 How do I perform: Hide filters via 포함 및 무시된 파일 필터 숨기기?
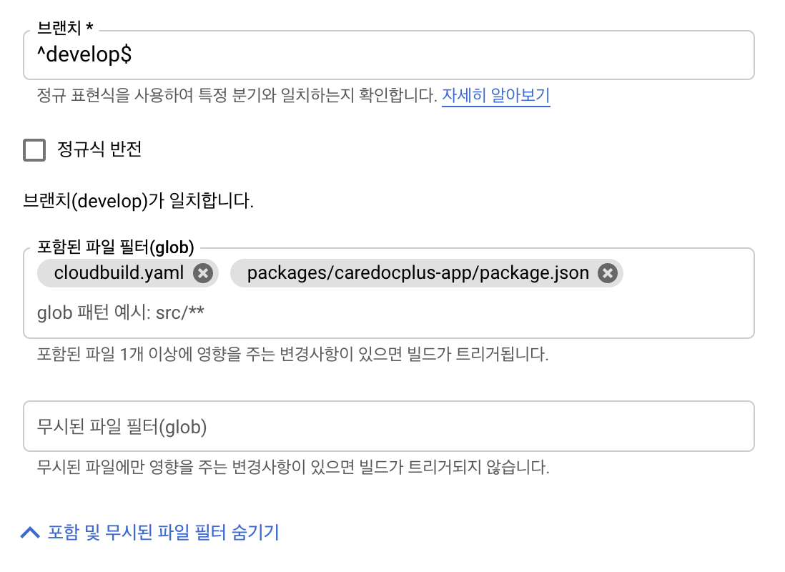tap(163, 533)
